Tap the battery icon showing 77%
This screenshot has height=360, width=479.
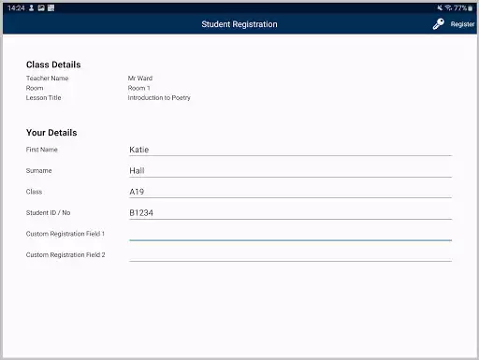470,8
